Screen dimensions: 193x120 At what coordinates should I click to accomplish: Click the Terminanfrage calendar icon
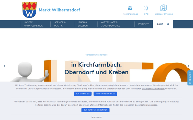[x=130, y=8]
